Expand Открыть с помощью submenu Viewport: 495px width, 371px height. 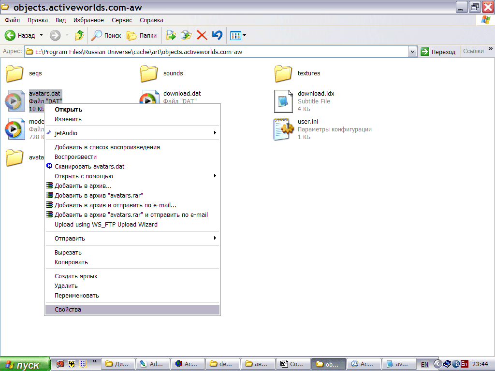click(132, 176)
